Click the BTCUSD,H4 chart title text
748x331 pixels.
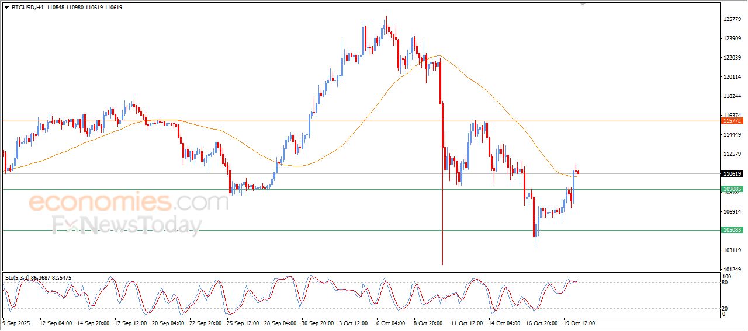click(27, 8)
